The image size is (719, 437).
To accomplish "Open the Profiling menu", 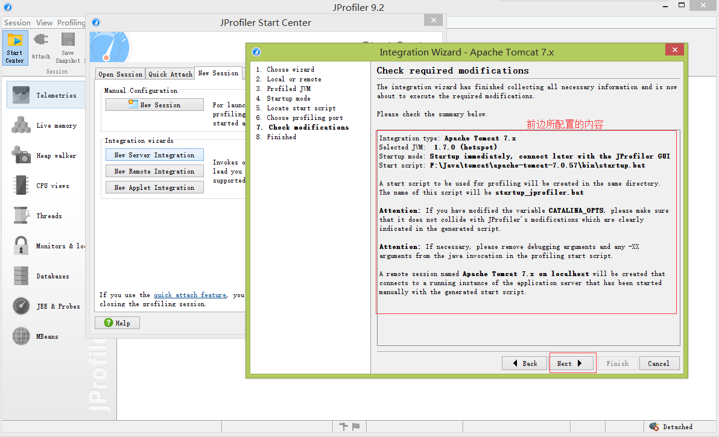I will (71, 22).
